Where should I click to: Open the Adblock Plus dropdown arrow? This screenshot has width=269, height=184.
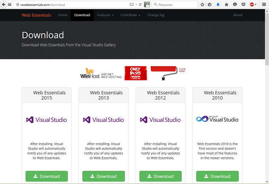coord(255,5)
